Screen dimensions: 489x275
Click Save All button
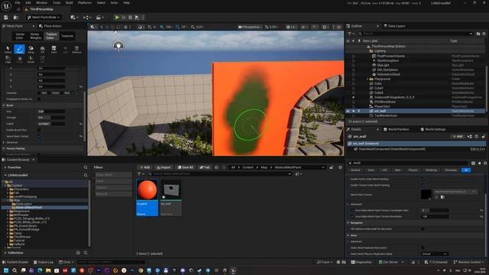click(x=186, y=167)
